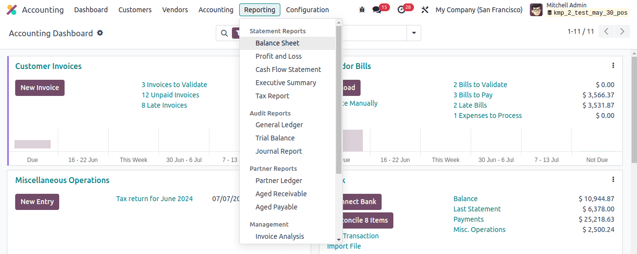The height and width of the screenshot is (254, 637).
Task: Open Miscellaneous Operations card title
Action: 62,180
